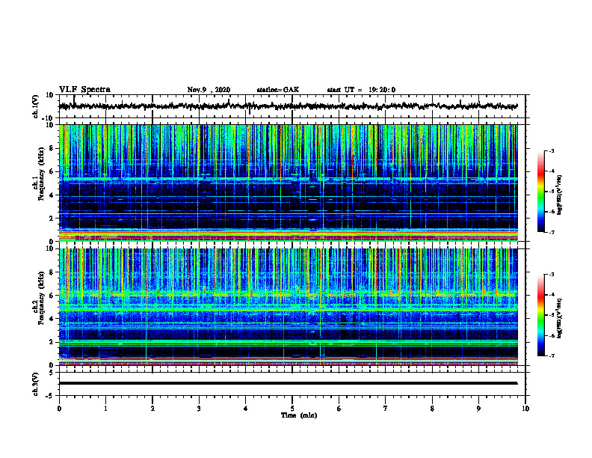Viewport: 592px width, 458px height.
Task: Click the "8" kHz tick of ch.1 spectrogram
Action: (52, 148)
